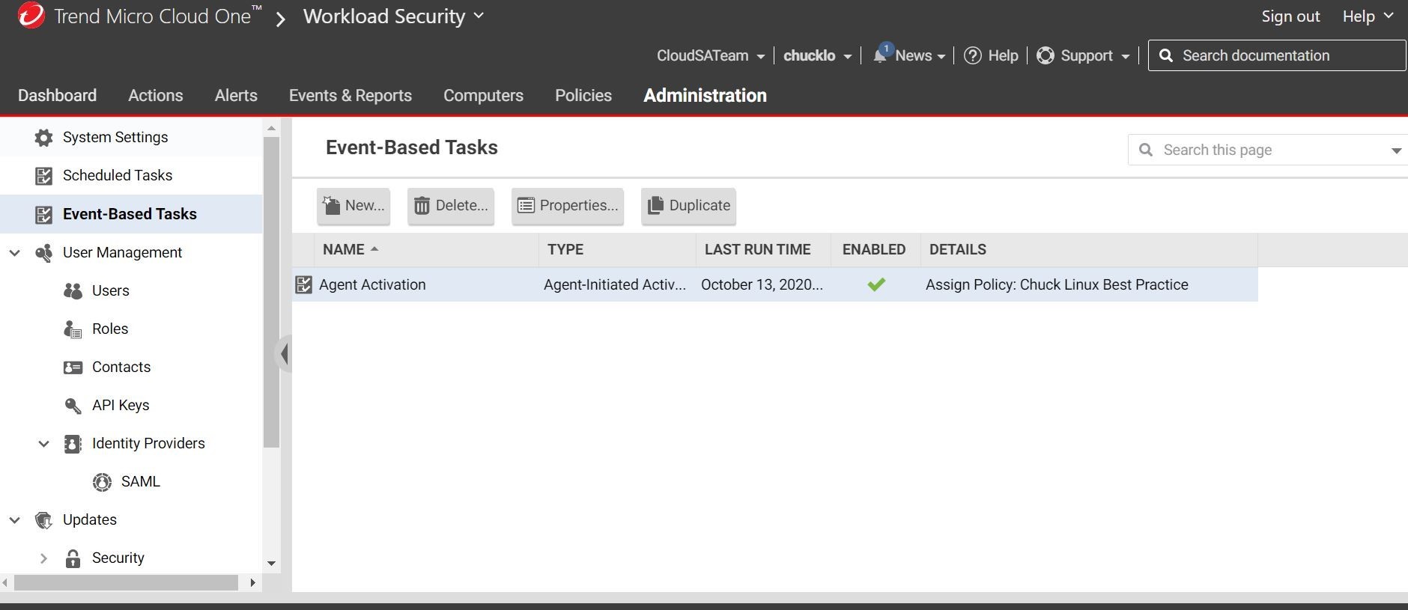Sort by LAST RUN TIME column

click(x=763, y=250)
